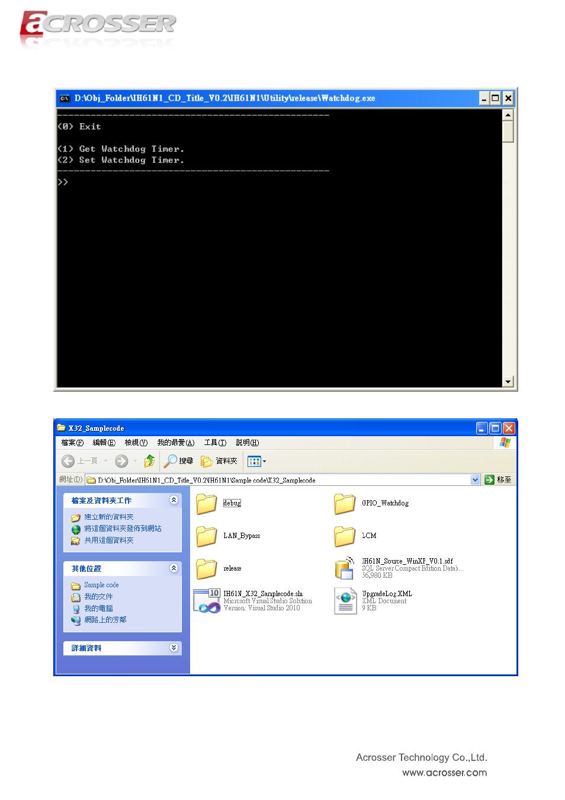Click the Back navigation arrow icon

coord(68,461)
